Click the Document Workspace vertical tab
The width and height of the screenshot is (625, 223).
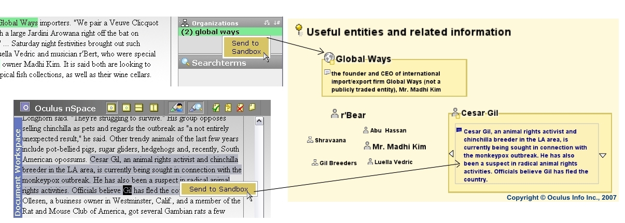coord(18,167)
